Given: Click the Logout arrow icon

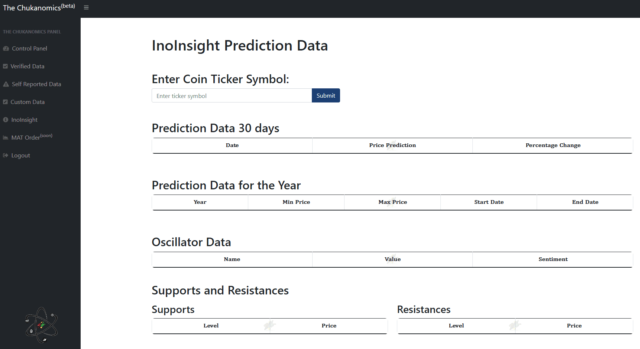Looking at the screenshot, I should pyautogui.click(x=6, y=156).
